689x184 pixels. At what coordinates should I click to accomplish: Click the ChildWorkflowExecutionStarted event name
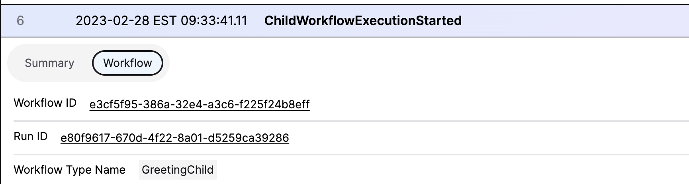click(x=363, y=21)
